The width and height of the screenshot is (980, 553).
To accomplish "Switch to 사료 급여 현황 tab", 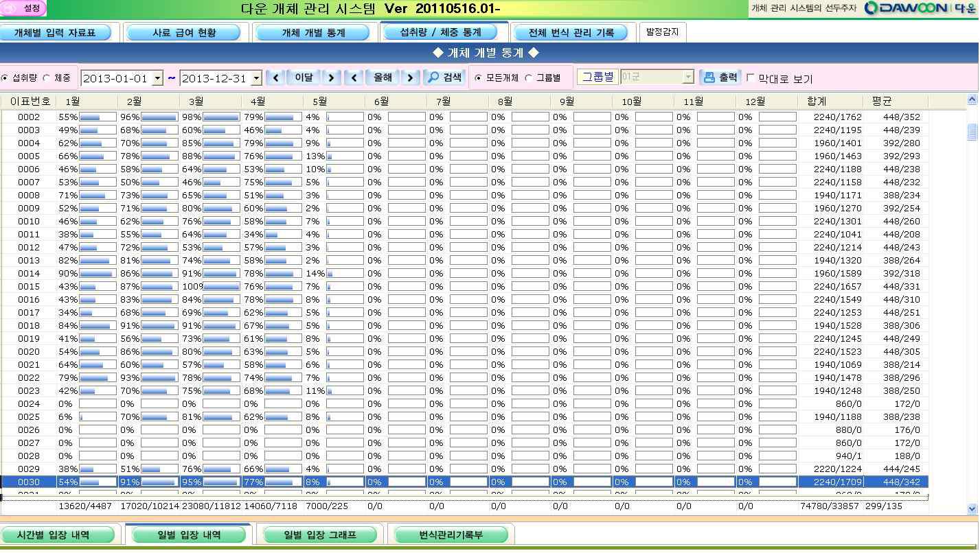I will tap(183, 32).
